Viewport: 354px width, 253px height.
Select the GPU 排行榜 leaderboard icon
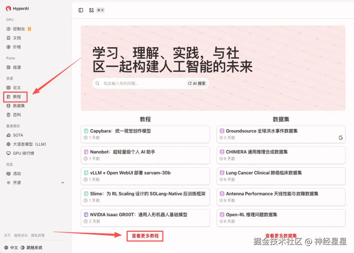click(9, 153)
